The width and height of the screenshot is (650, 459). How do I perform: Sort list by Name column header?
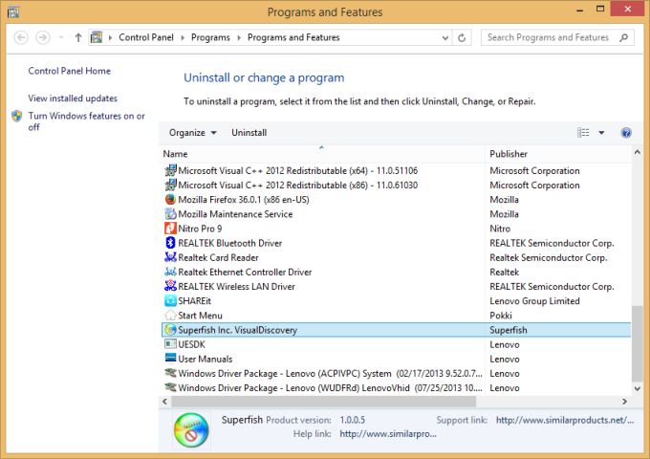coord(322,154)
